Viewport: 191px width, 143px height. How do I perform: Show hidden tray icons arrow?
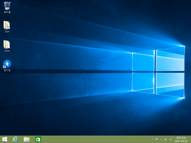click(x=152, y=140)
